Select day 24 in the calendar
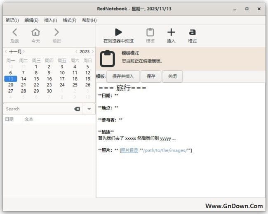This screenshot has width=268, height=214. click(62, 85)
